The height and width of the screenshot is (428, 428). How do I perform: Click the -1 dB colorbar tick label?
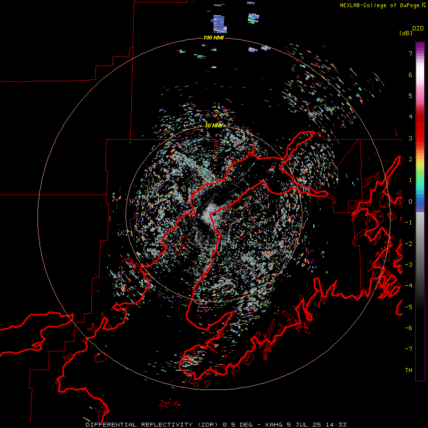click(x=409, y=223)
